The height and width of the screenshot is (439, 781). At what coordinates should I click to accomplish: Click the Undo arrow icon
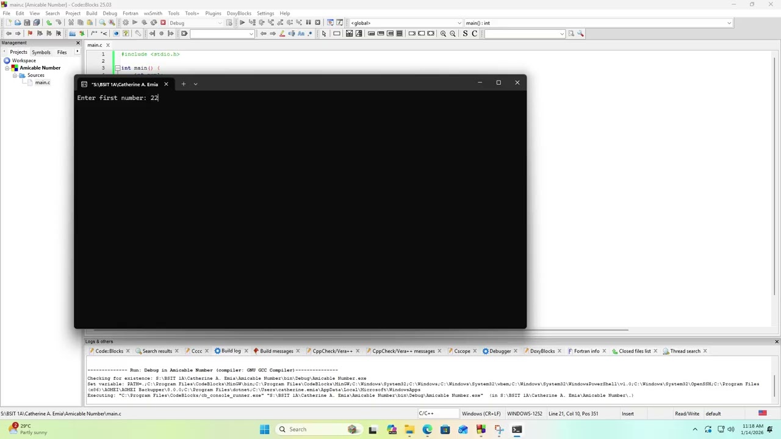pos(49,23)
